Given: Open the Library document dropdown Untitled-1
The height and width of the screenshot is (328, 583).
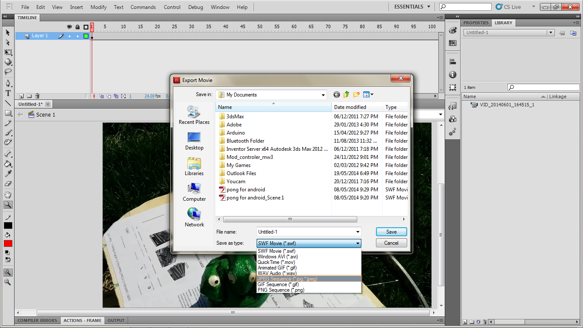Looking at the screenshot, I should coord(509,32).
